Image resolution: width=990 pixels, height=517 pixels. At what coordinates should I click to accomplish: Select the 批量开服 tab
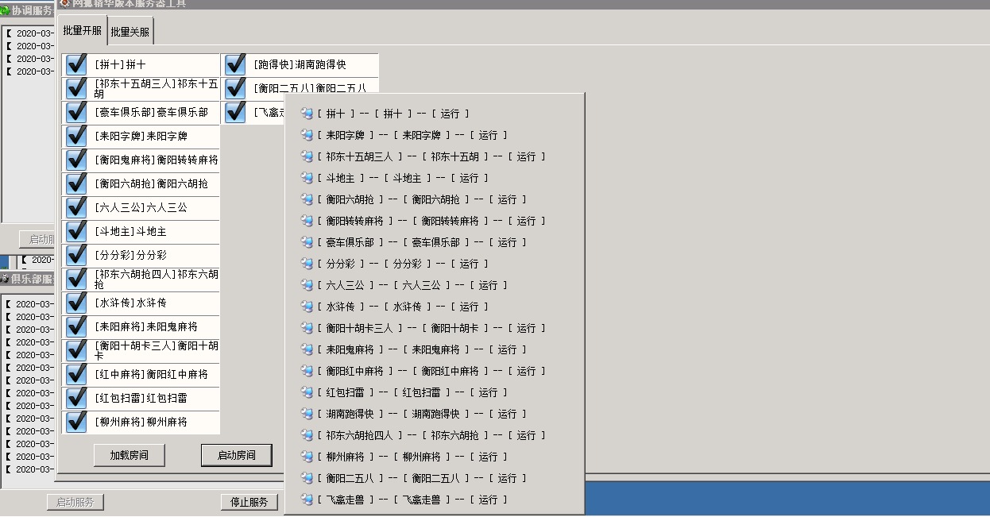click(83, 31)
